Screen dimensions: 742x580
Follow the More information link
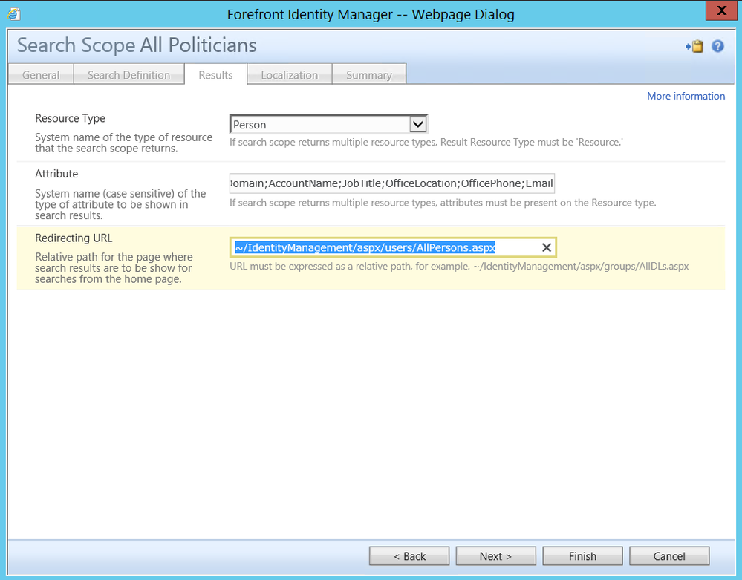[x=686, y=96]
